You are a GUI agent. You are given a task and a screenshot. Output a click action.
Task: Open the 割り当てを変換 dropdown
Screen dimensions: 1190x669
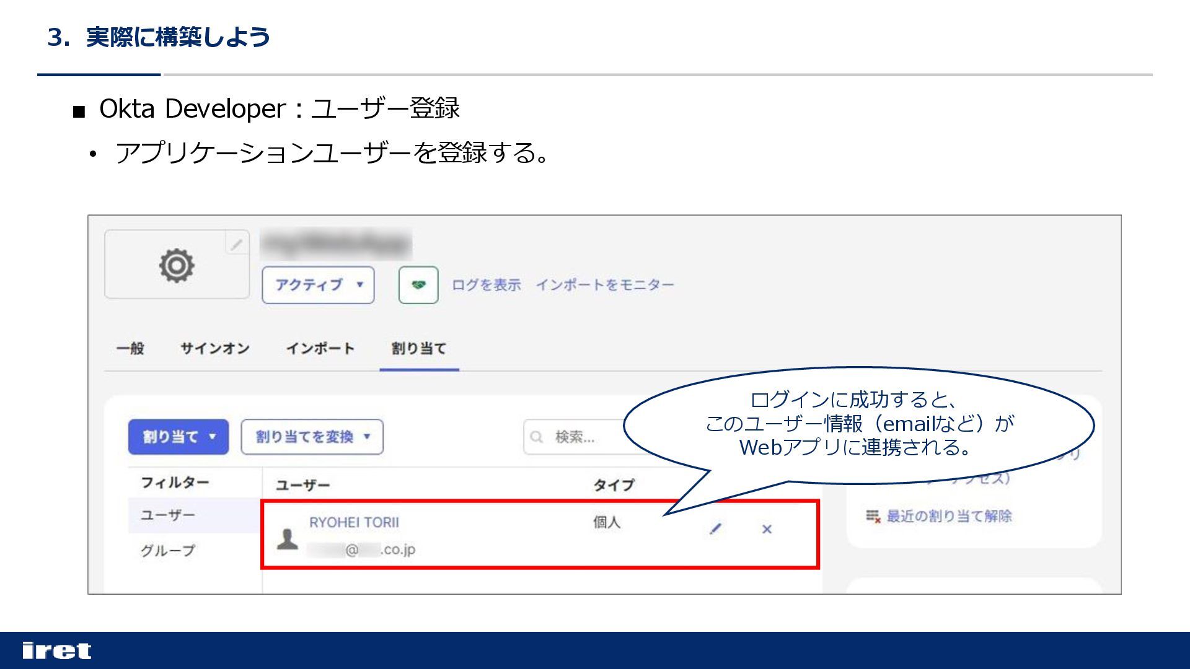click(x=312, y=437)
